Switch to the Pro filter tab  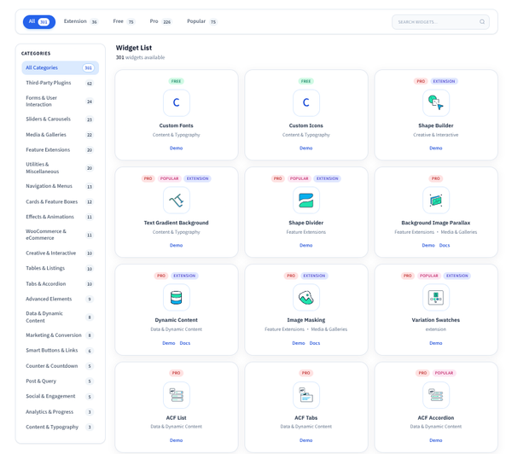pos(160,21)
